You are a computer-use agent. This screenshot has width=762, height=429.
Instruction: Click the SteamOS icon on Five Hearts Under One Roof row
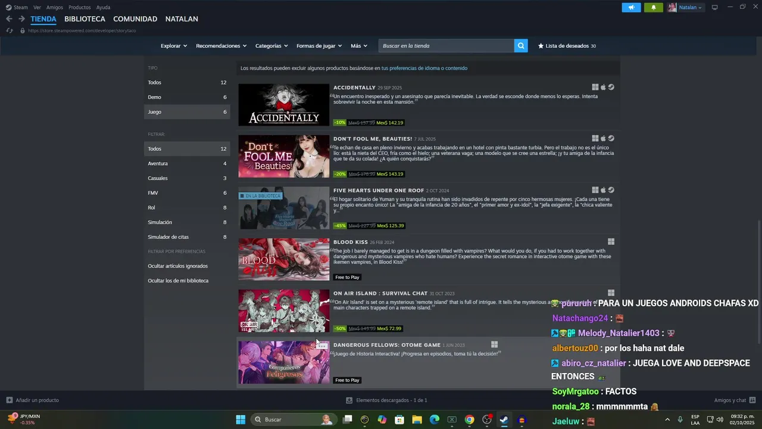(x=611, y=190)
